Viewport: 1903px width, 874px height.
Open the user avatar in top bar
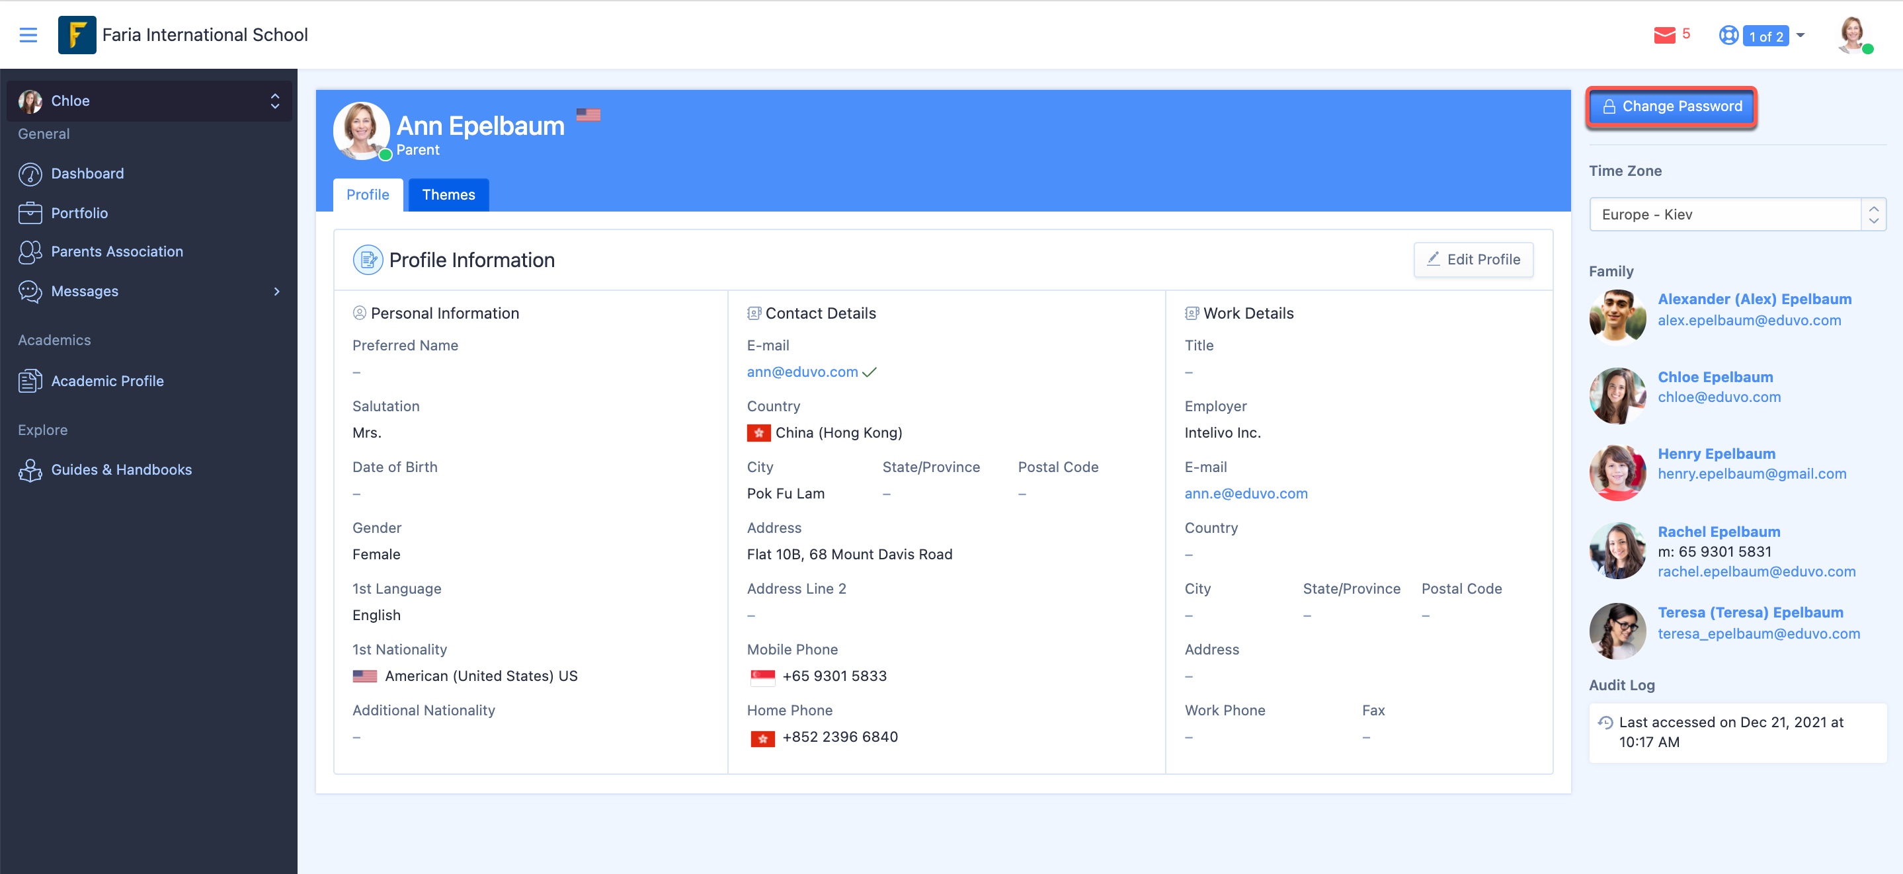coord(1854,35)
